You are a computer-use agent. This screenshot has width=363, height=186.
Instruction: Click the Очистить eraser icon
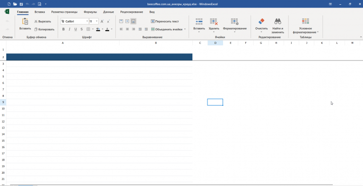click(x=261, y=22)
